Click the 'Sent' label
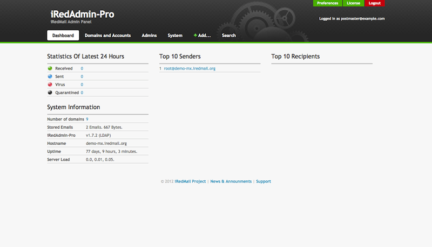 59,76
